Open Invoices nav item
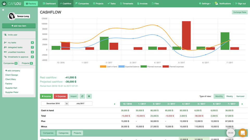 coord(142,3)
